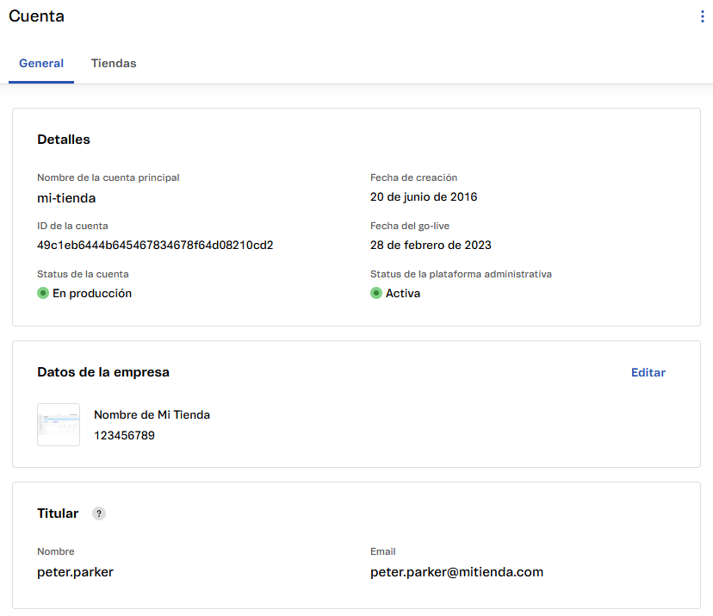The image size is (713, 616).
Task: Click the Datos de la empresa heading
Action: [x=103, y=372]
